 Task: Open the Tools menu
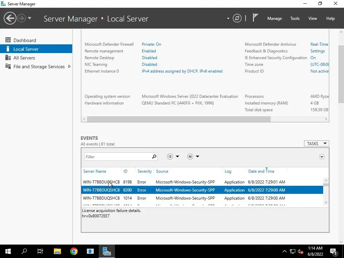(295, 18)
